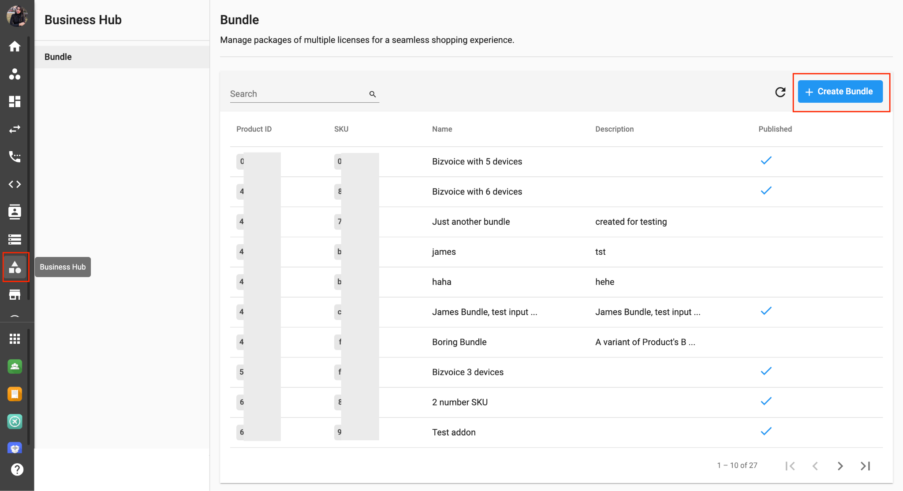Open the swap arrows sidebar icon

click(x=15, y=129)
